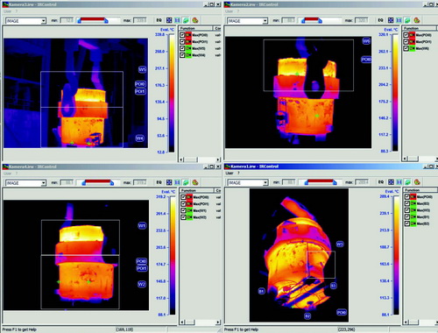Select the W4 region label in Kamera3 image
This screenshot has height=333, width=438.
tap(140, 138)
